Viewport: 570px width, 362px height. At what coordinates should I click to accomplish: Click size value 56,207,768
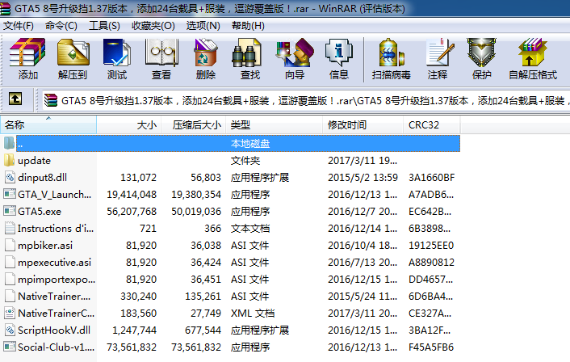point(132,212)
